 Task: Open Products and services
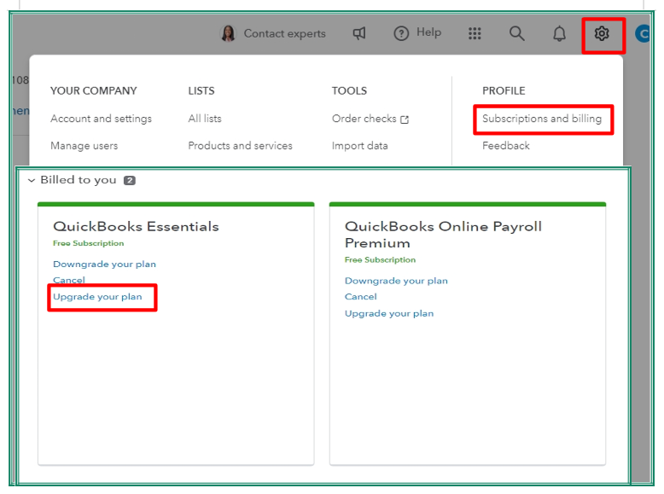(x=240, y=146)
